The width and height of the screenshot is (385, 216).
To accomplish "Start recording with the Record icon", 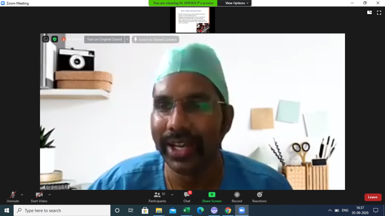I will point(237,197).
